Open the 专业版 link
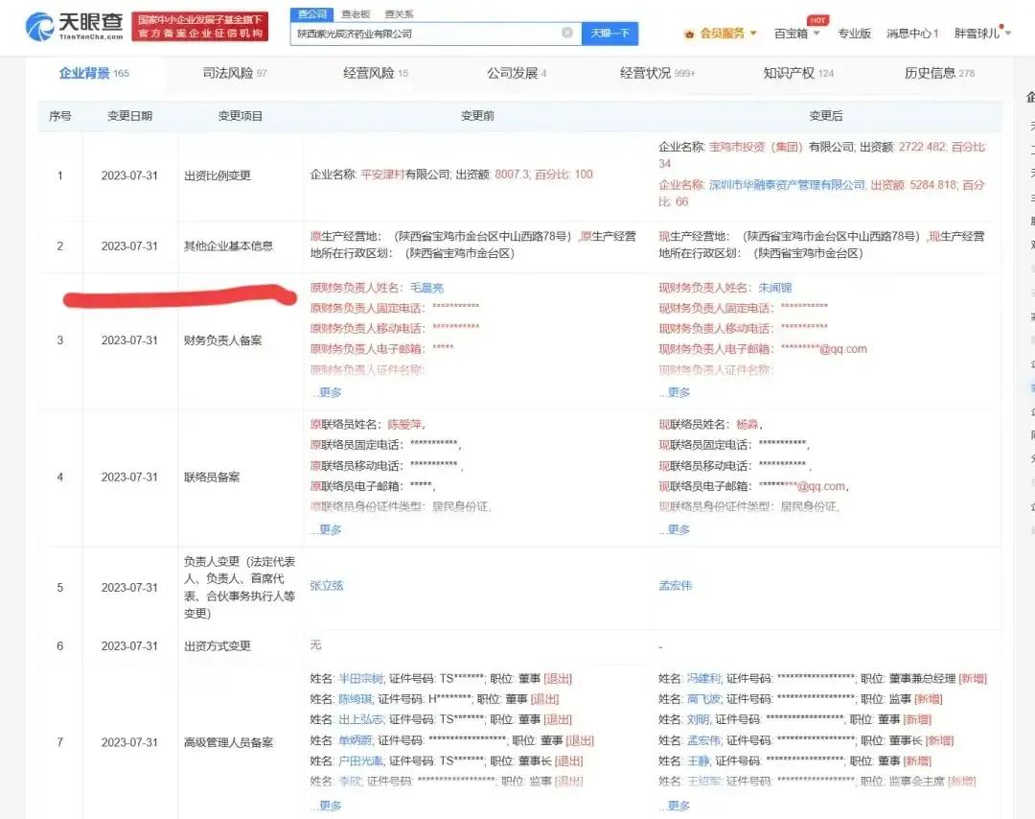The image size is (1035, 819). [x=854, y=33]
